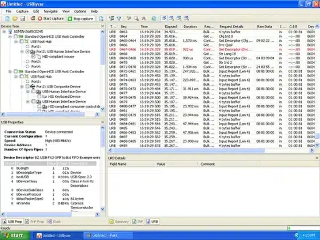The width and height of the screenshot is (320, 240).
Task: Check the first Standard OpenHCD USB Host Controller box
Action: click(x=16, y=37)
